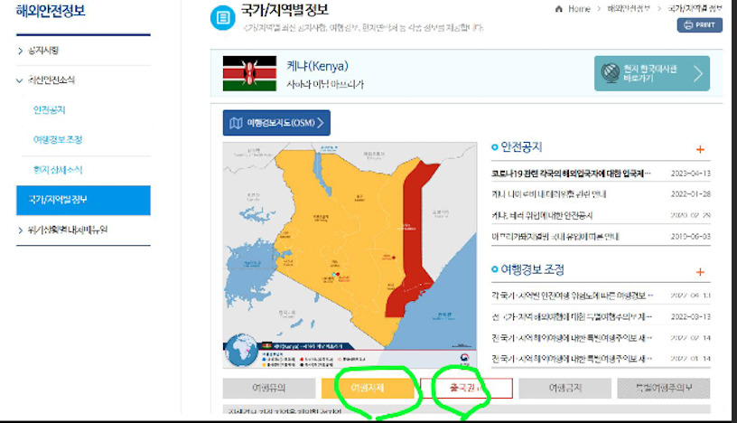Image resolution: width=737 pixels, height=423 pixels.
Task: Open 현지상세소식 in the sidebar submenu
Action: pyautogui.click(x=58, y=170)
